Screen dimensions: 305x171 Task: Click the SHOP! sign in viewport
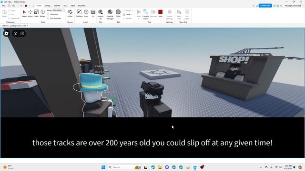point(234,60)
